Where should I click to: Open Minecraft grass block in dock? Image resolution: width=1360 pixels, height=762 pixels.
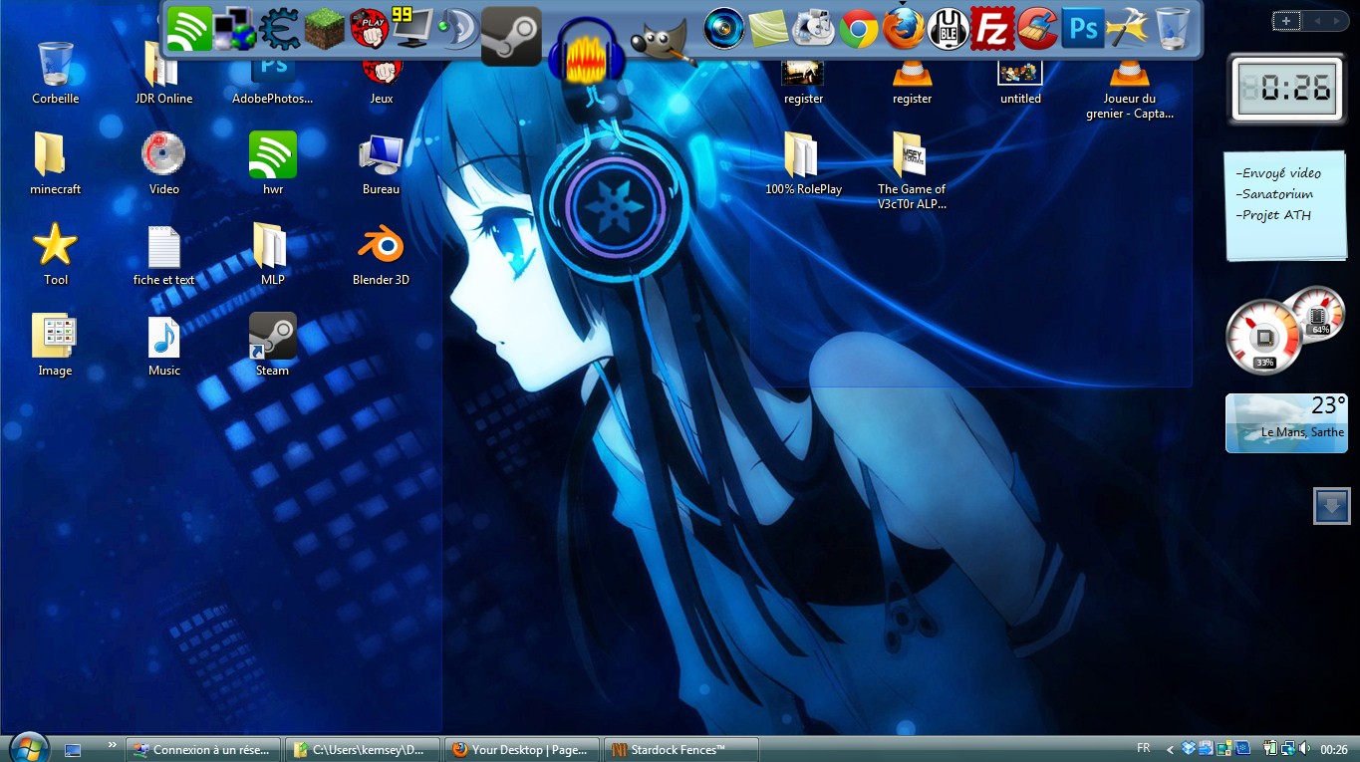click(x=324, y=30)
